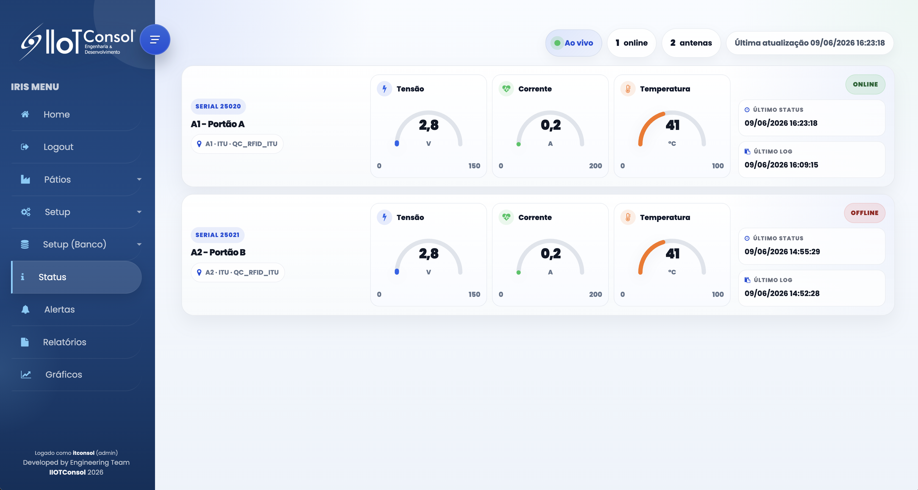Click the Tensão lightning icon for A2 - Portão B
Viewport: 918px width, 490px height.
click(x=385, y=217)
